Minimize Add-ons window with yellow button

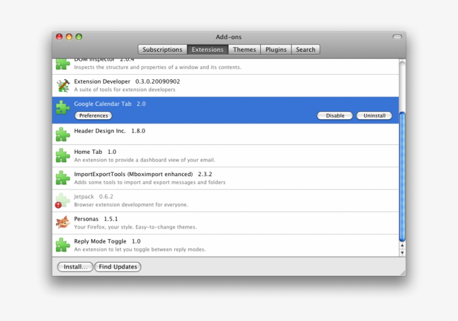[x=69, y=37]
